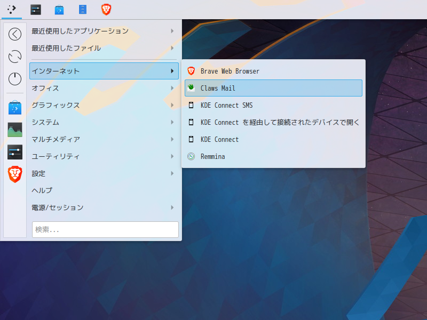Image resolution: width=427 pixels, height=320 pixels.
Task: Open the file manager icon in the top panel
Action: pos(83,10)
